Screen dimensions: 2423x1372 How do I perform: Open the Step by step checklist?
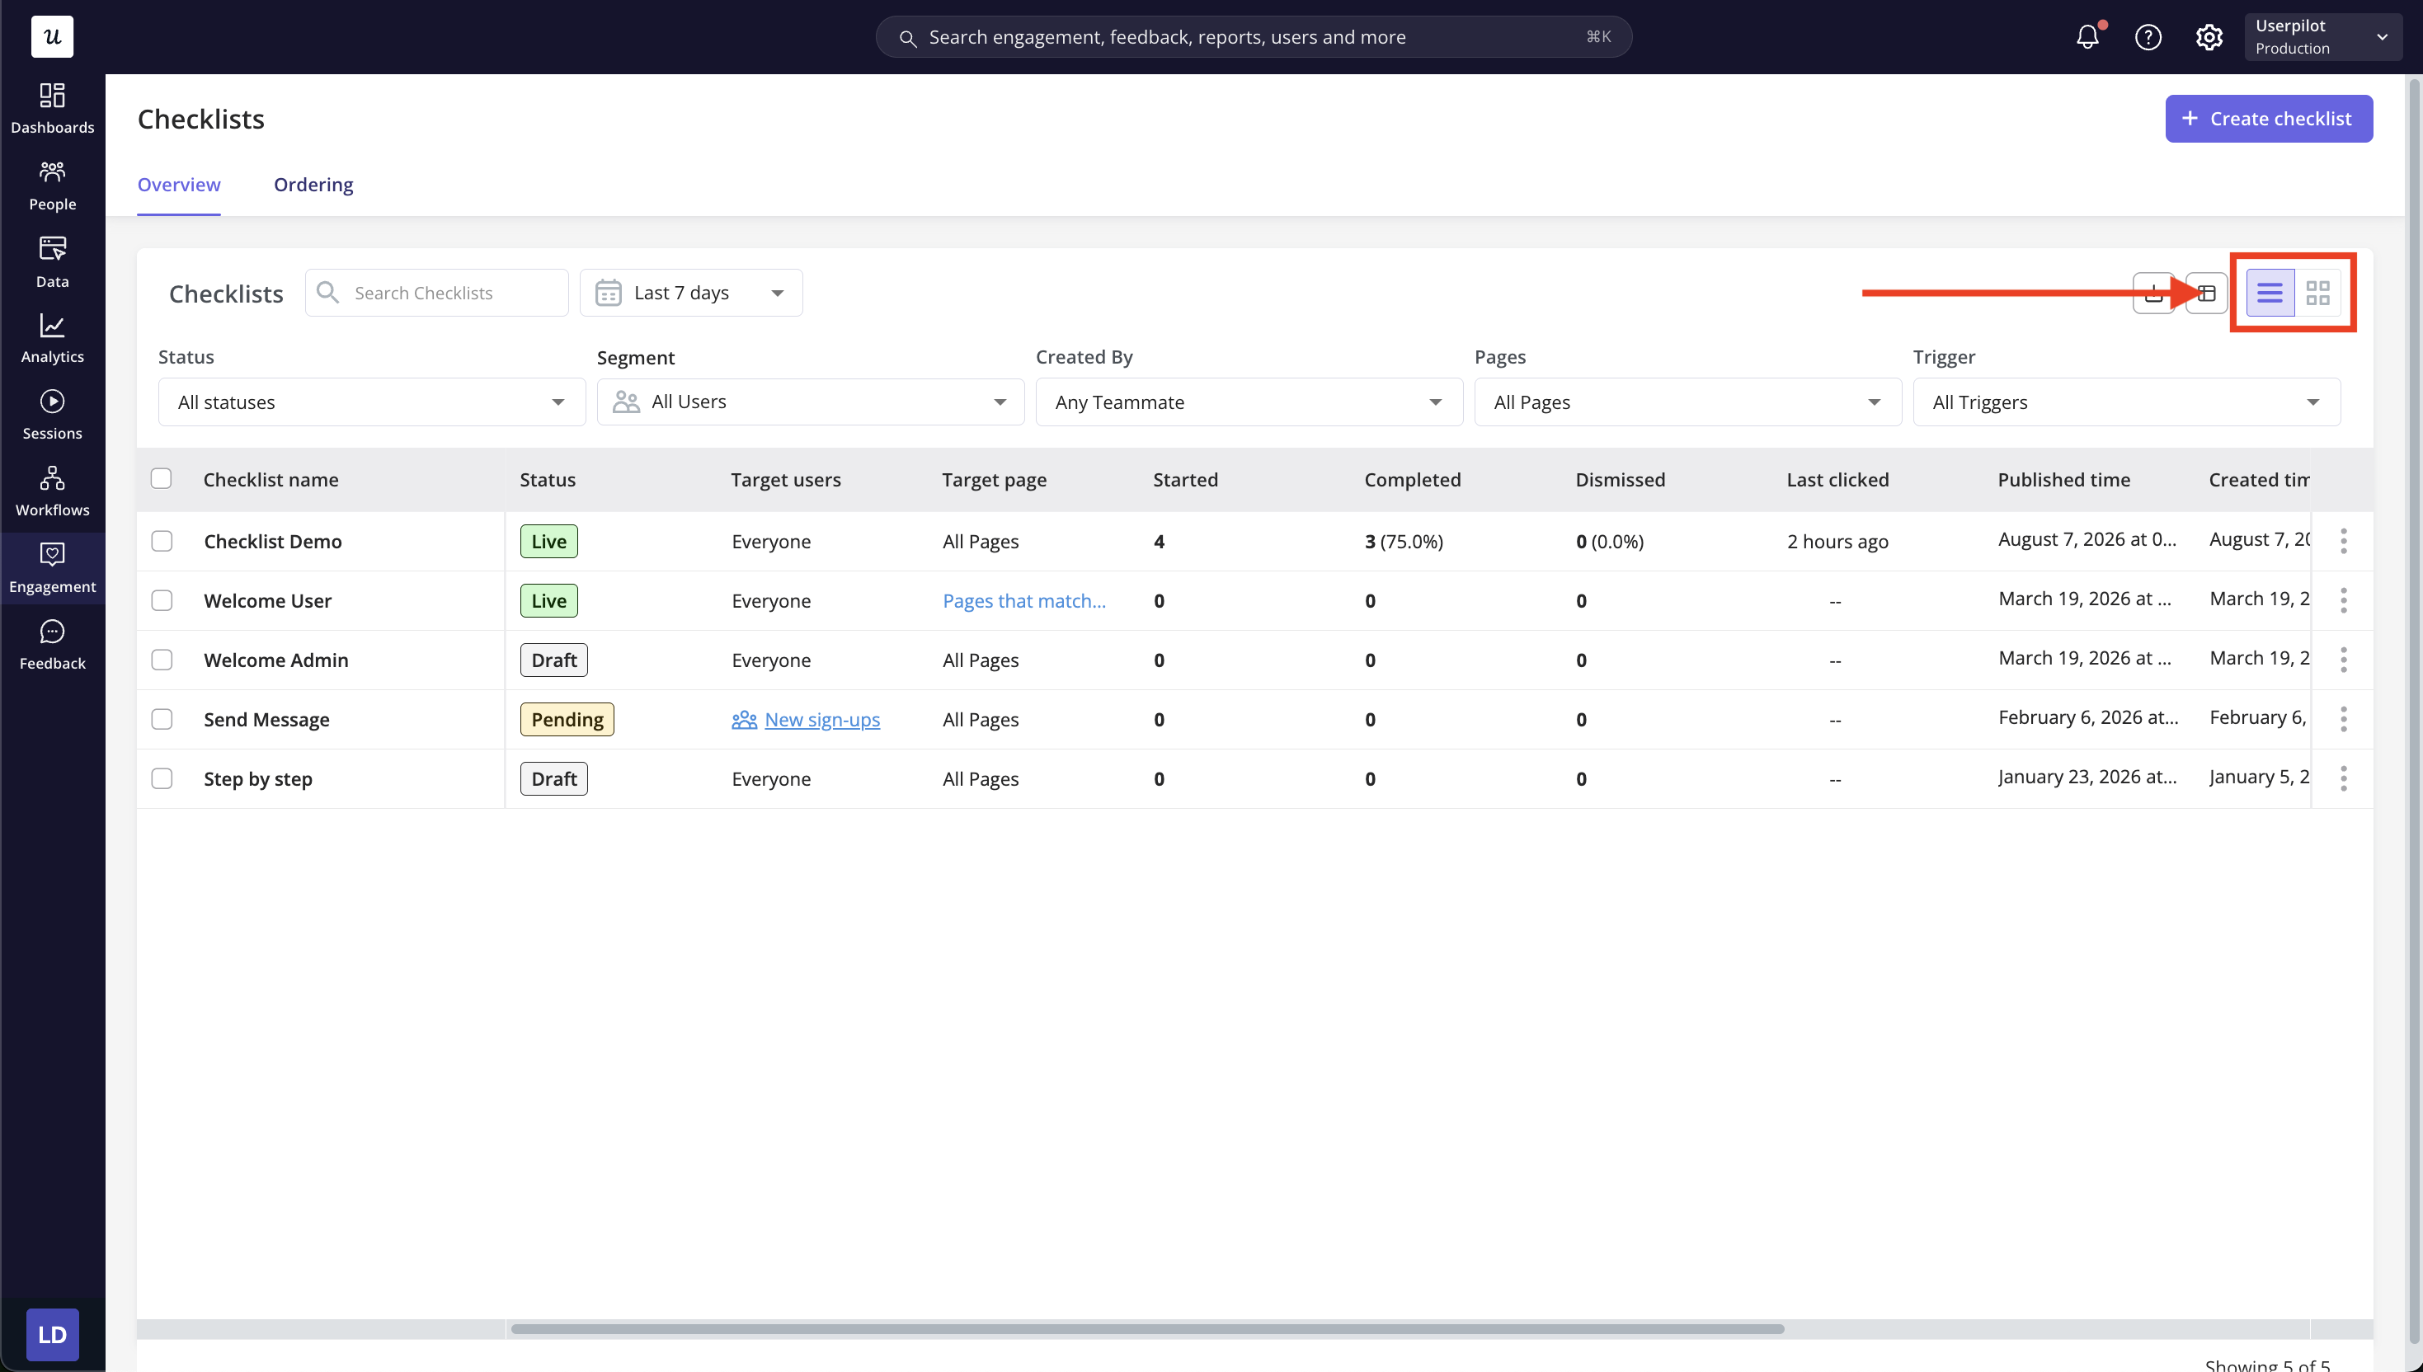click(258, 779)
